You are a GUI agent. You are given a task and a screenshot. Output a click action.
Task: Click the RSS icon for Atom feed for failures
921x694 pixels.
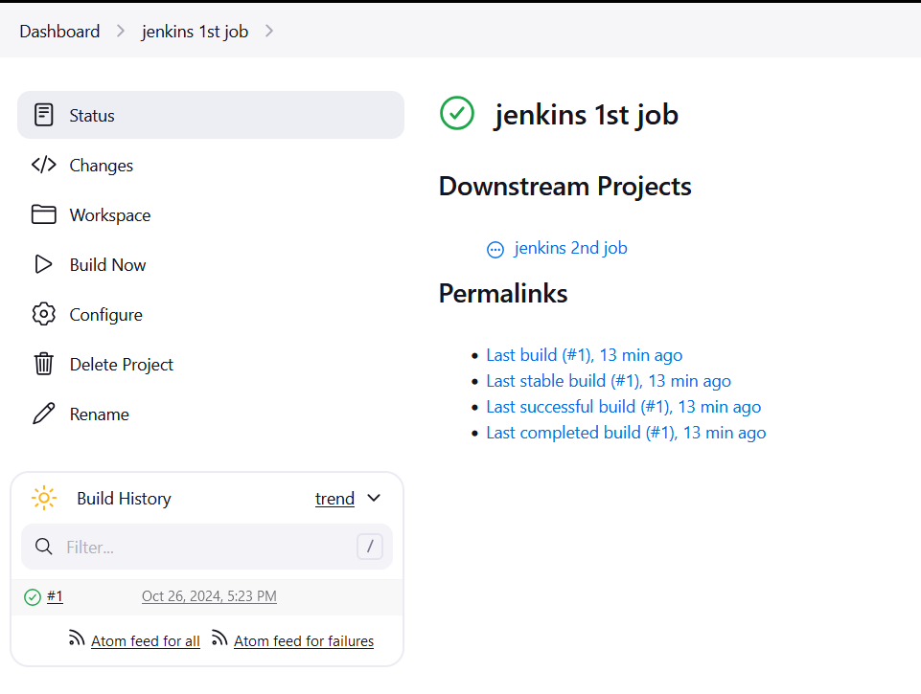[x=219, y=638]
